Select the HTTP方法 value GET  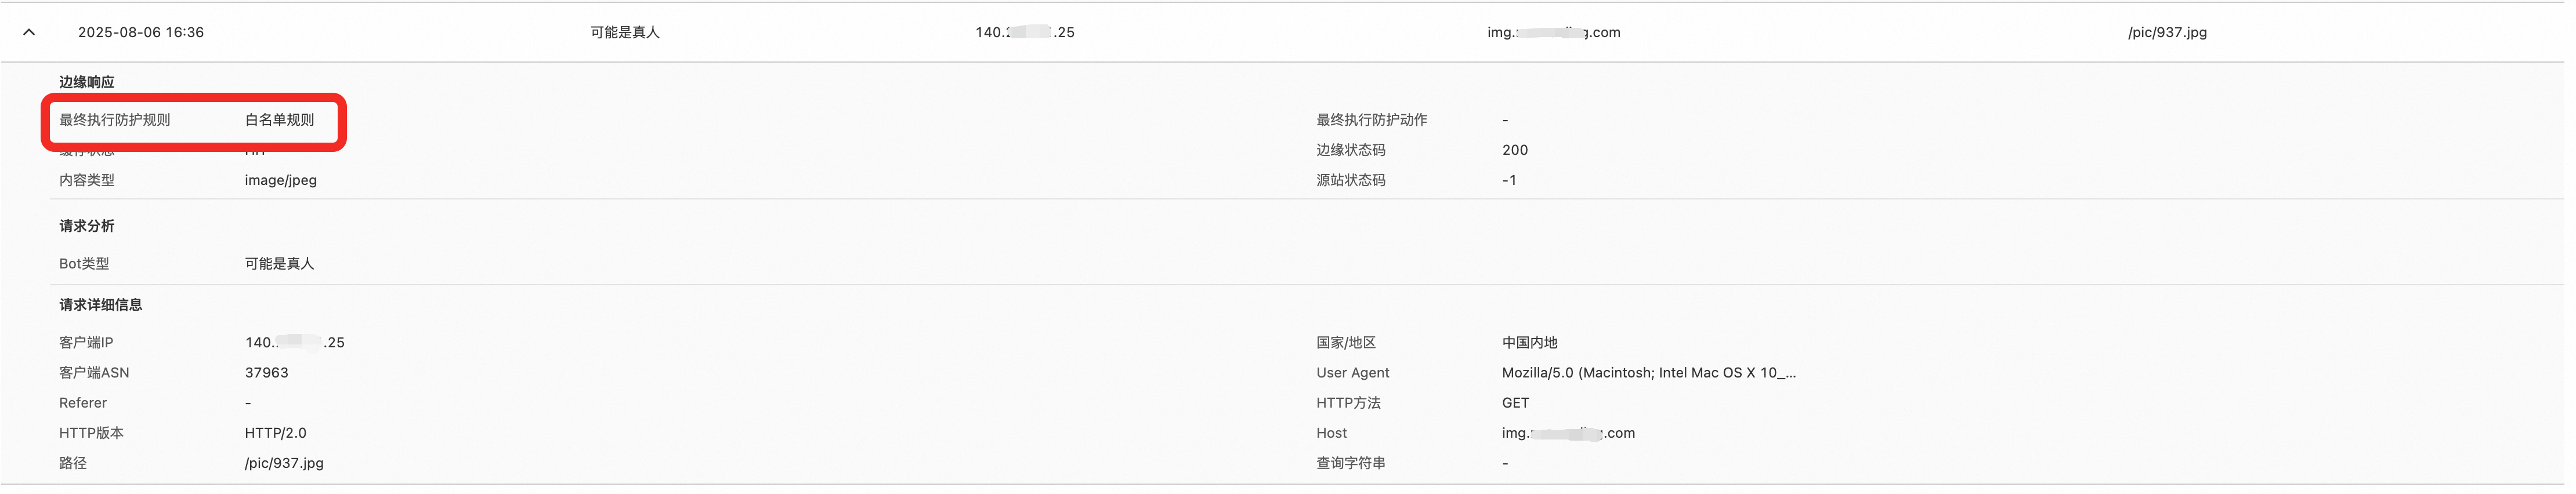pos(1514,403)
